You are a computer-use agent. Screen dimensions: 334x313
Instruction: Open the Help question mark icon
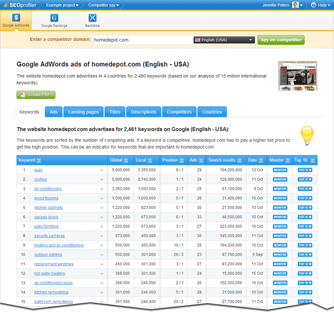coord(313,5)
